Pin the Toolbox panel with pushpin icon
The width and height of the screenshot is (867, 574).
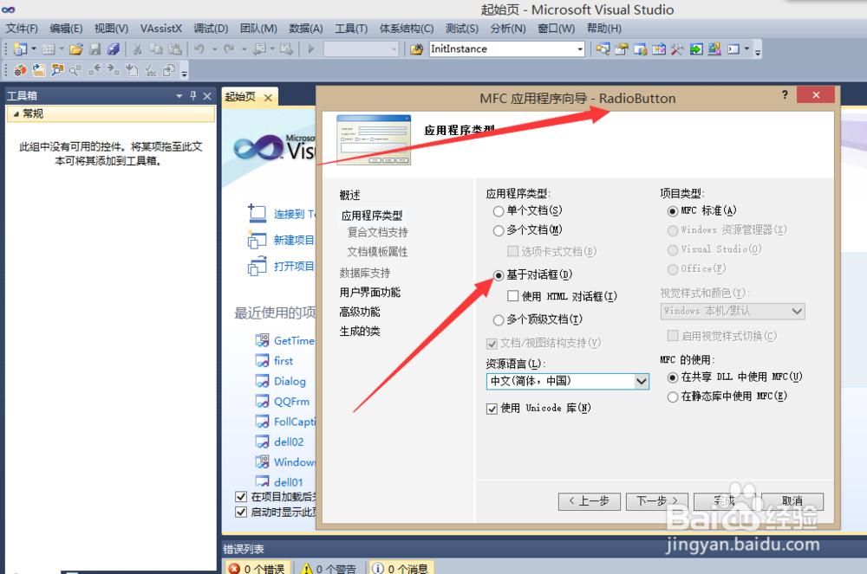193,95
